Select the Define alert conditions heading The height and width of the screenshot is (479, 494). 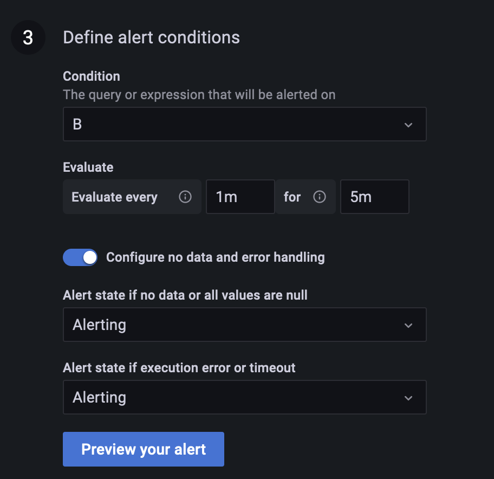pos(151,37)
